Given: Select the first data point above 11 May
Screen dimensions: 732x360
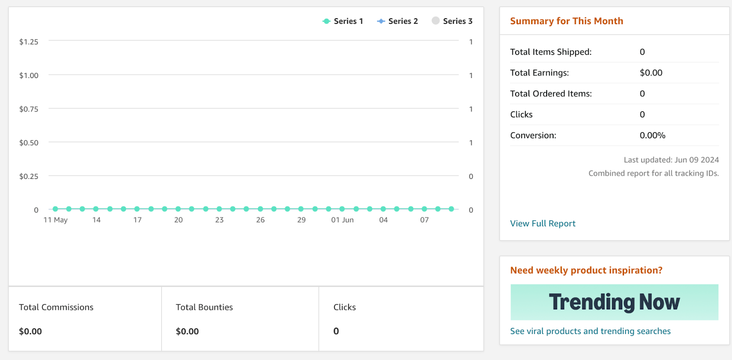Looking at the screenshot, I should coord(55,209).
